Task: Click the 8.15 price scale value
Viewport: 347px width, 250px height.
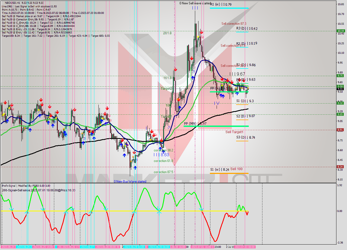Action: coord(341,179)
